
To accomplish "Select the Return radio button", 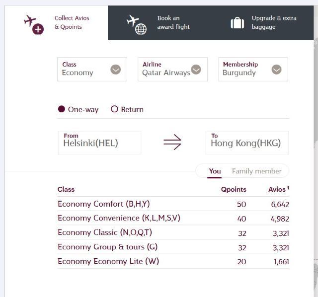I will click(x=114, y=109).
